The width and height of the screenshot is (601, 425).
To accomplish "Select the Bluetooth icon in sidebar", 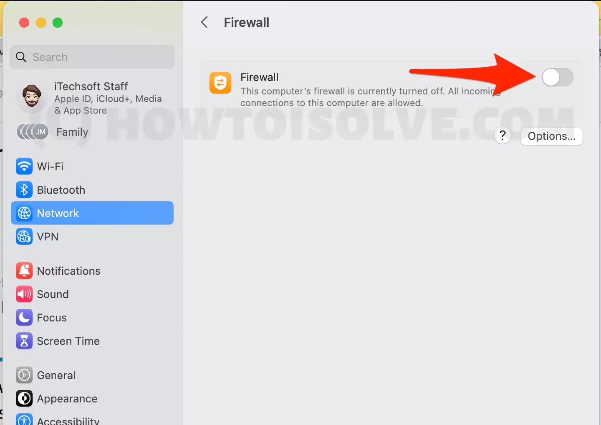I will coord(24,190).
